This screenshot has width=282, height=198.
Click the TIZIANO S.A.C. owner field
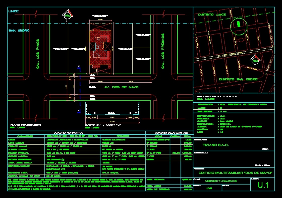215,145
